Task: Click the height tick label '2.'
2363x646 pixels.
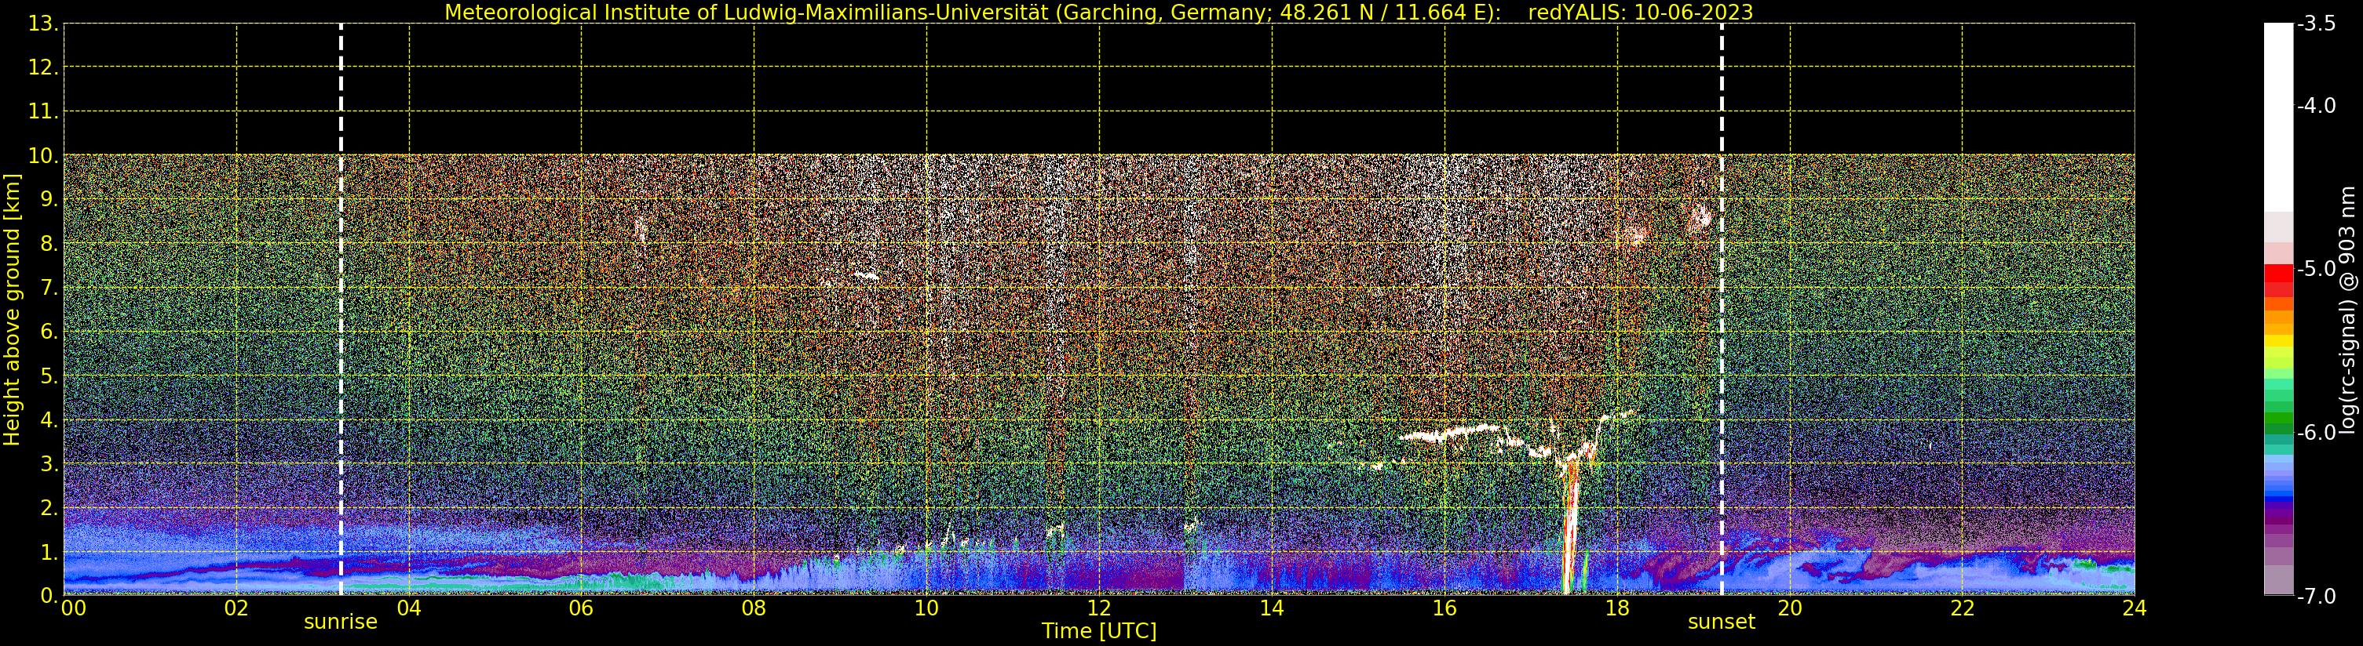Action: 49,508
